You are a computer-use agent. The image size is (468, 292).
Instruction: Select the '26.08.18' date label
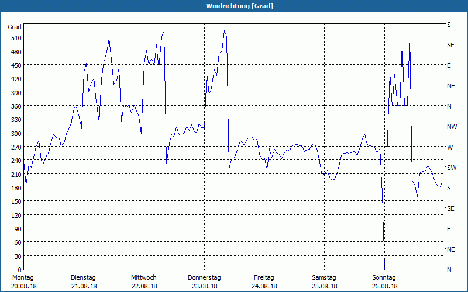(385, 286)
